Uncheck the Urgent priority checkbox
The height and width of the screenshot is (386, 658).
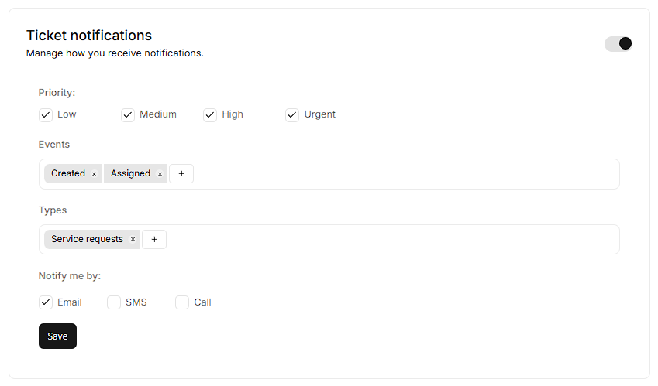[x=292, y=115]
